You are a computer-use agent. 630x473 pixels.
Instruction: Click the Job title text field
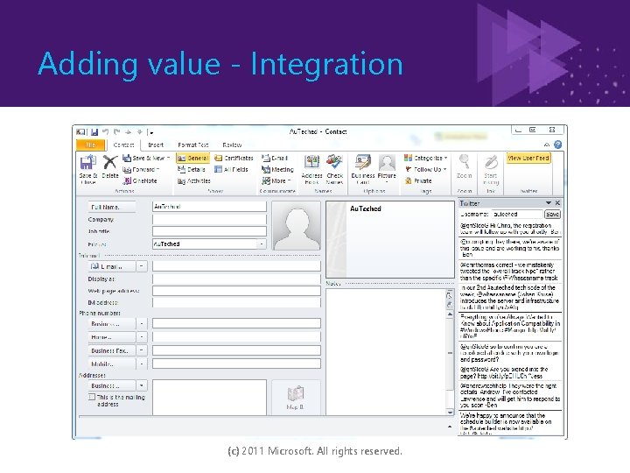click(209, 231)
